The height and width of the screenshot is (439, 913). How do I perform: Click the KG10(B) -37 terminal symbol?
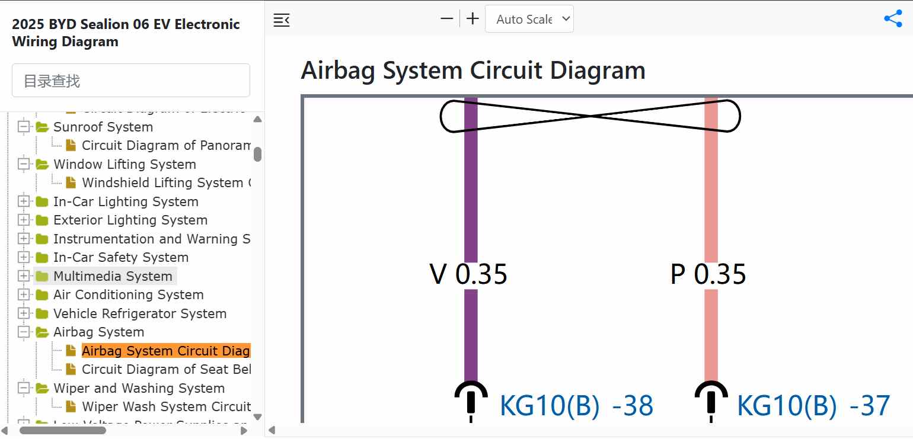pos(711,401)
